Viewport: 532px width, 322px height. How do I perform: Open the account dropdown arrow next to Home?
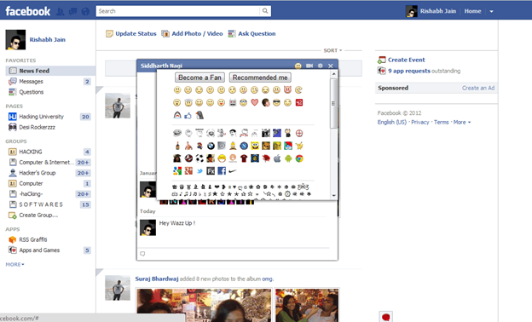pyautogui.click(x=491, y=11)
